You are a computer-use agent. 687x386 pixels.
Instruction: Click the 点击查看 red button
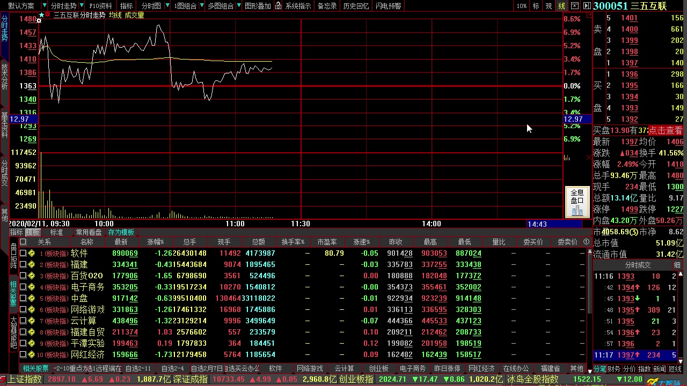coord(666,130)
